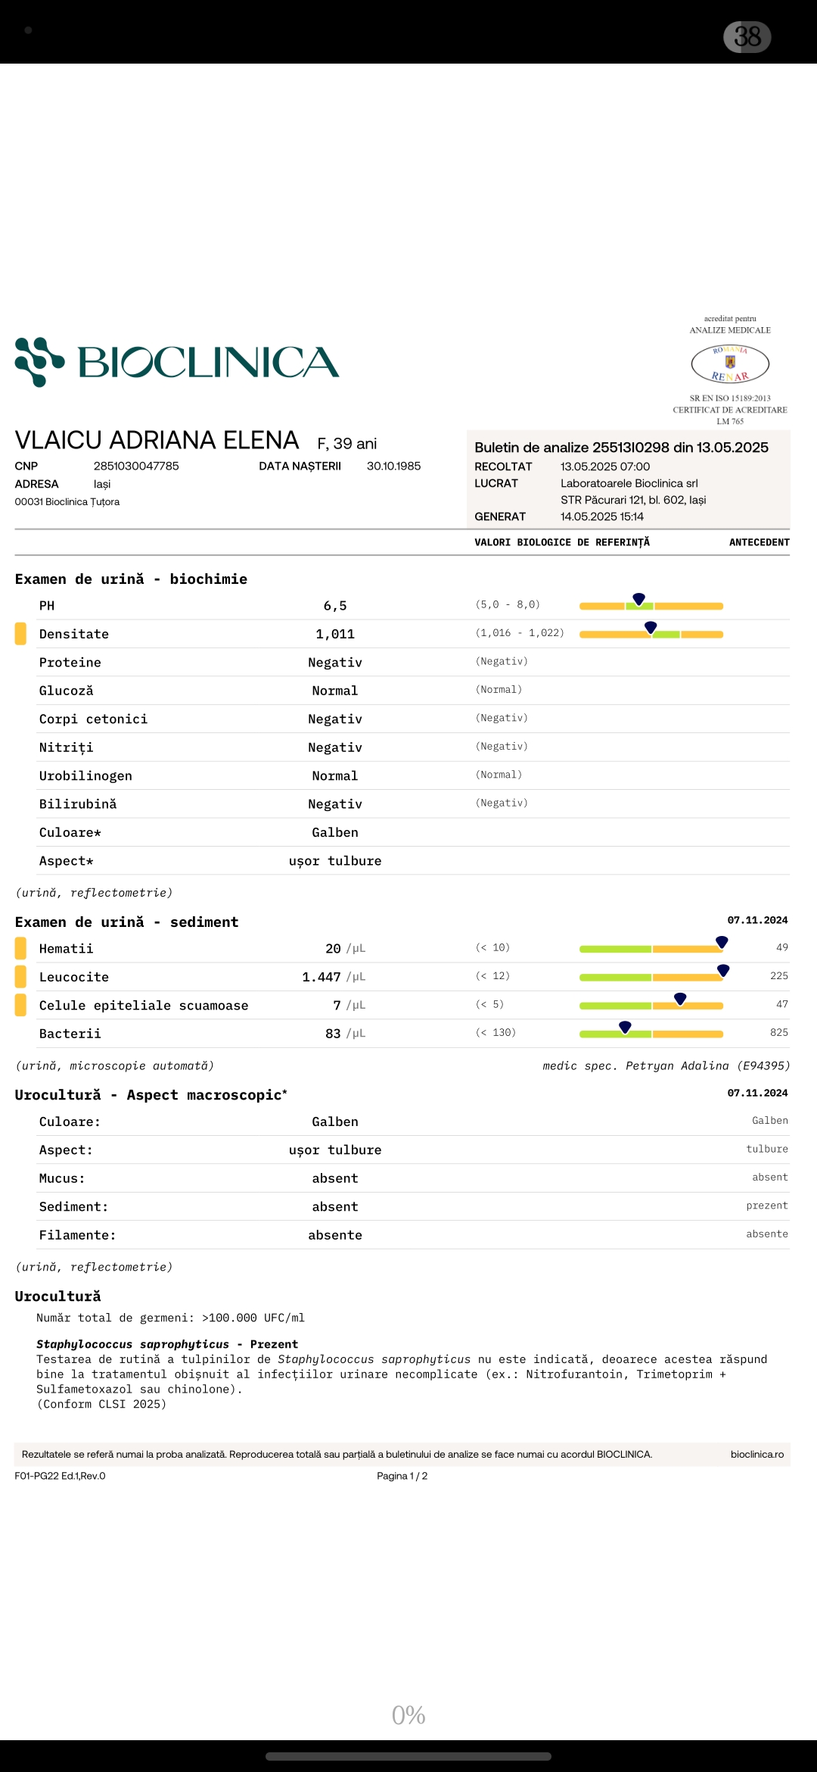
Task: Tap the 00031 Bioclinica Țuțora text
Action: click(67, 501)
